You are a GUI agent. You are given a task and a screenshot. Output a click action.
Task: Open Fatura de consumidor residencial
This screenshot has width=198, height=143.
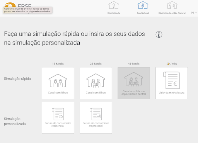[58, 118]
